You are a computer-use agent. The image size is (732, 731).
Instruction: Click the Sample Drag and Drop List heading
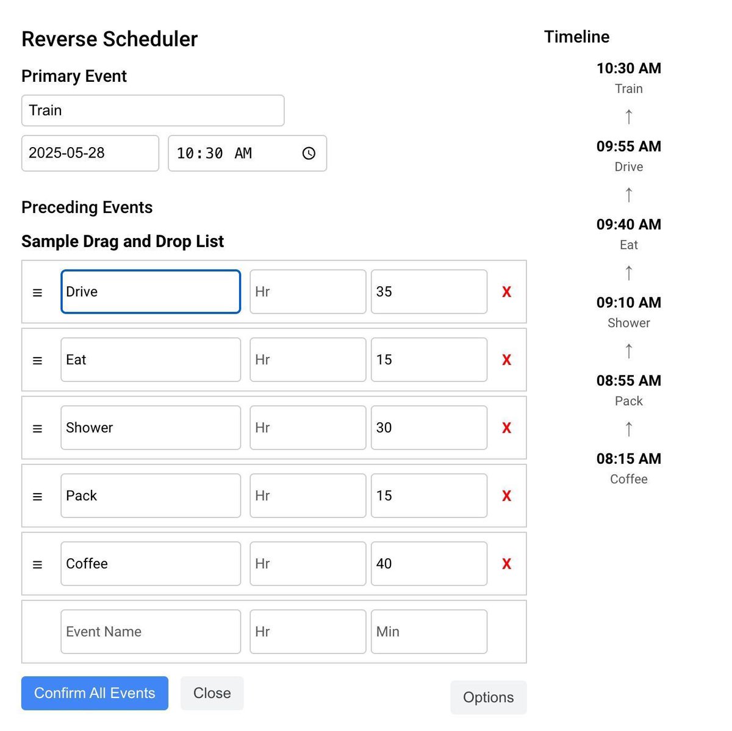(123, 242)
